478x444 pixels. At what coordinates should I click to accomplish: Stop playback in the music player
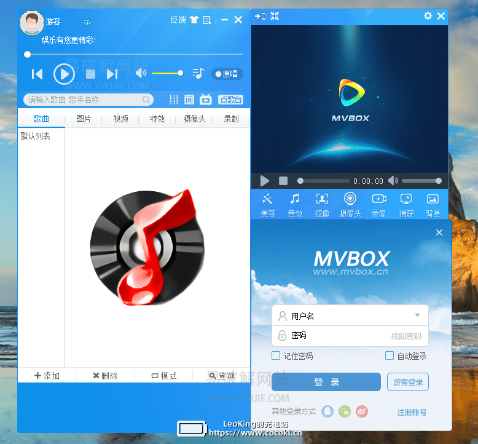click(x=90, y=74)
